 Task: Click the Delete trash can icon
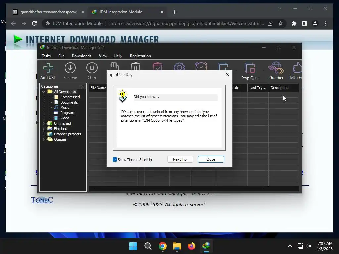click(x=136, y=66)
